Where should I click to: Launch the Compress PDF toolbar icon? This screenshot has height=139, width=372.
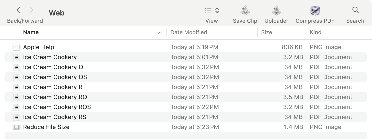[x=315, y=11]
